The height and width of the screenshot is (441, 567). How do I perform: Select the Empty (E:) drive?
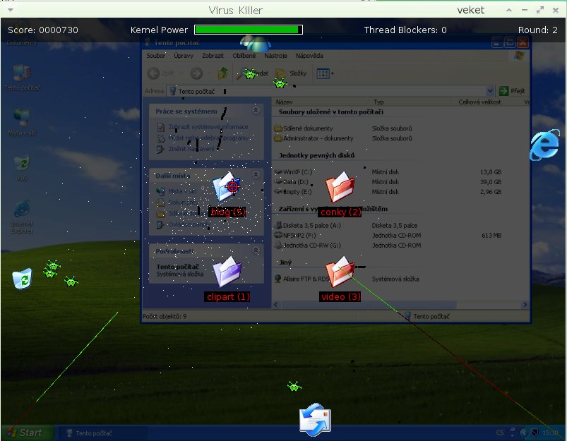click(293, 192)
